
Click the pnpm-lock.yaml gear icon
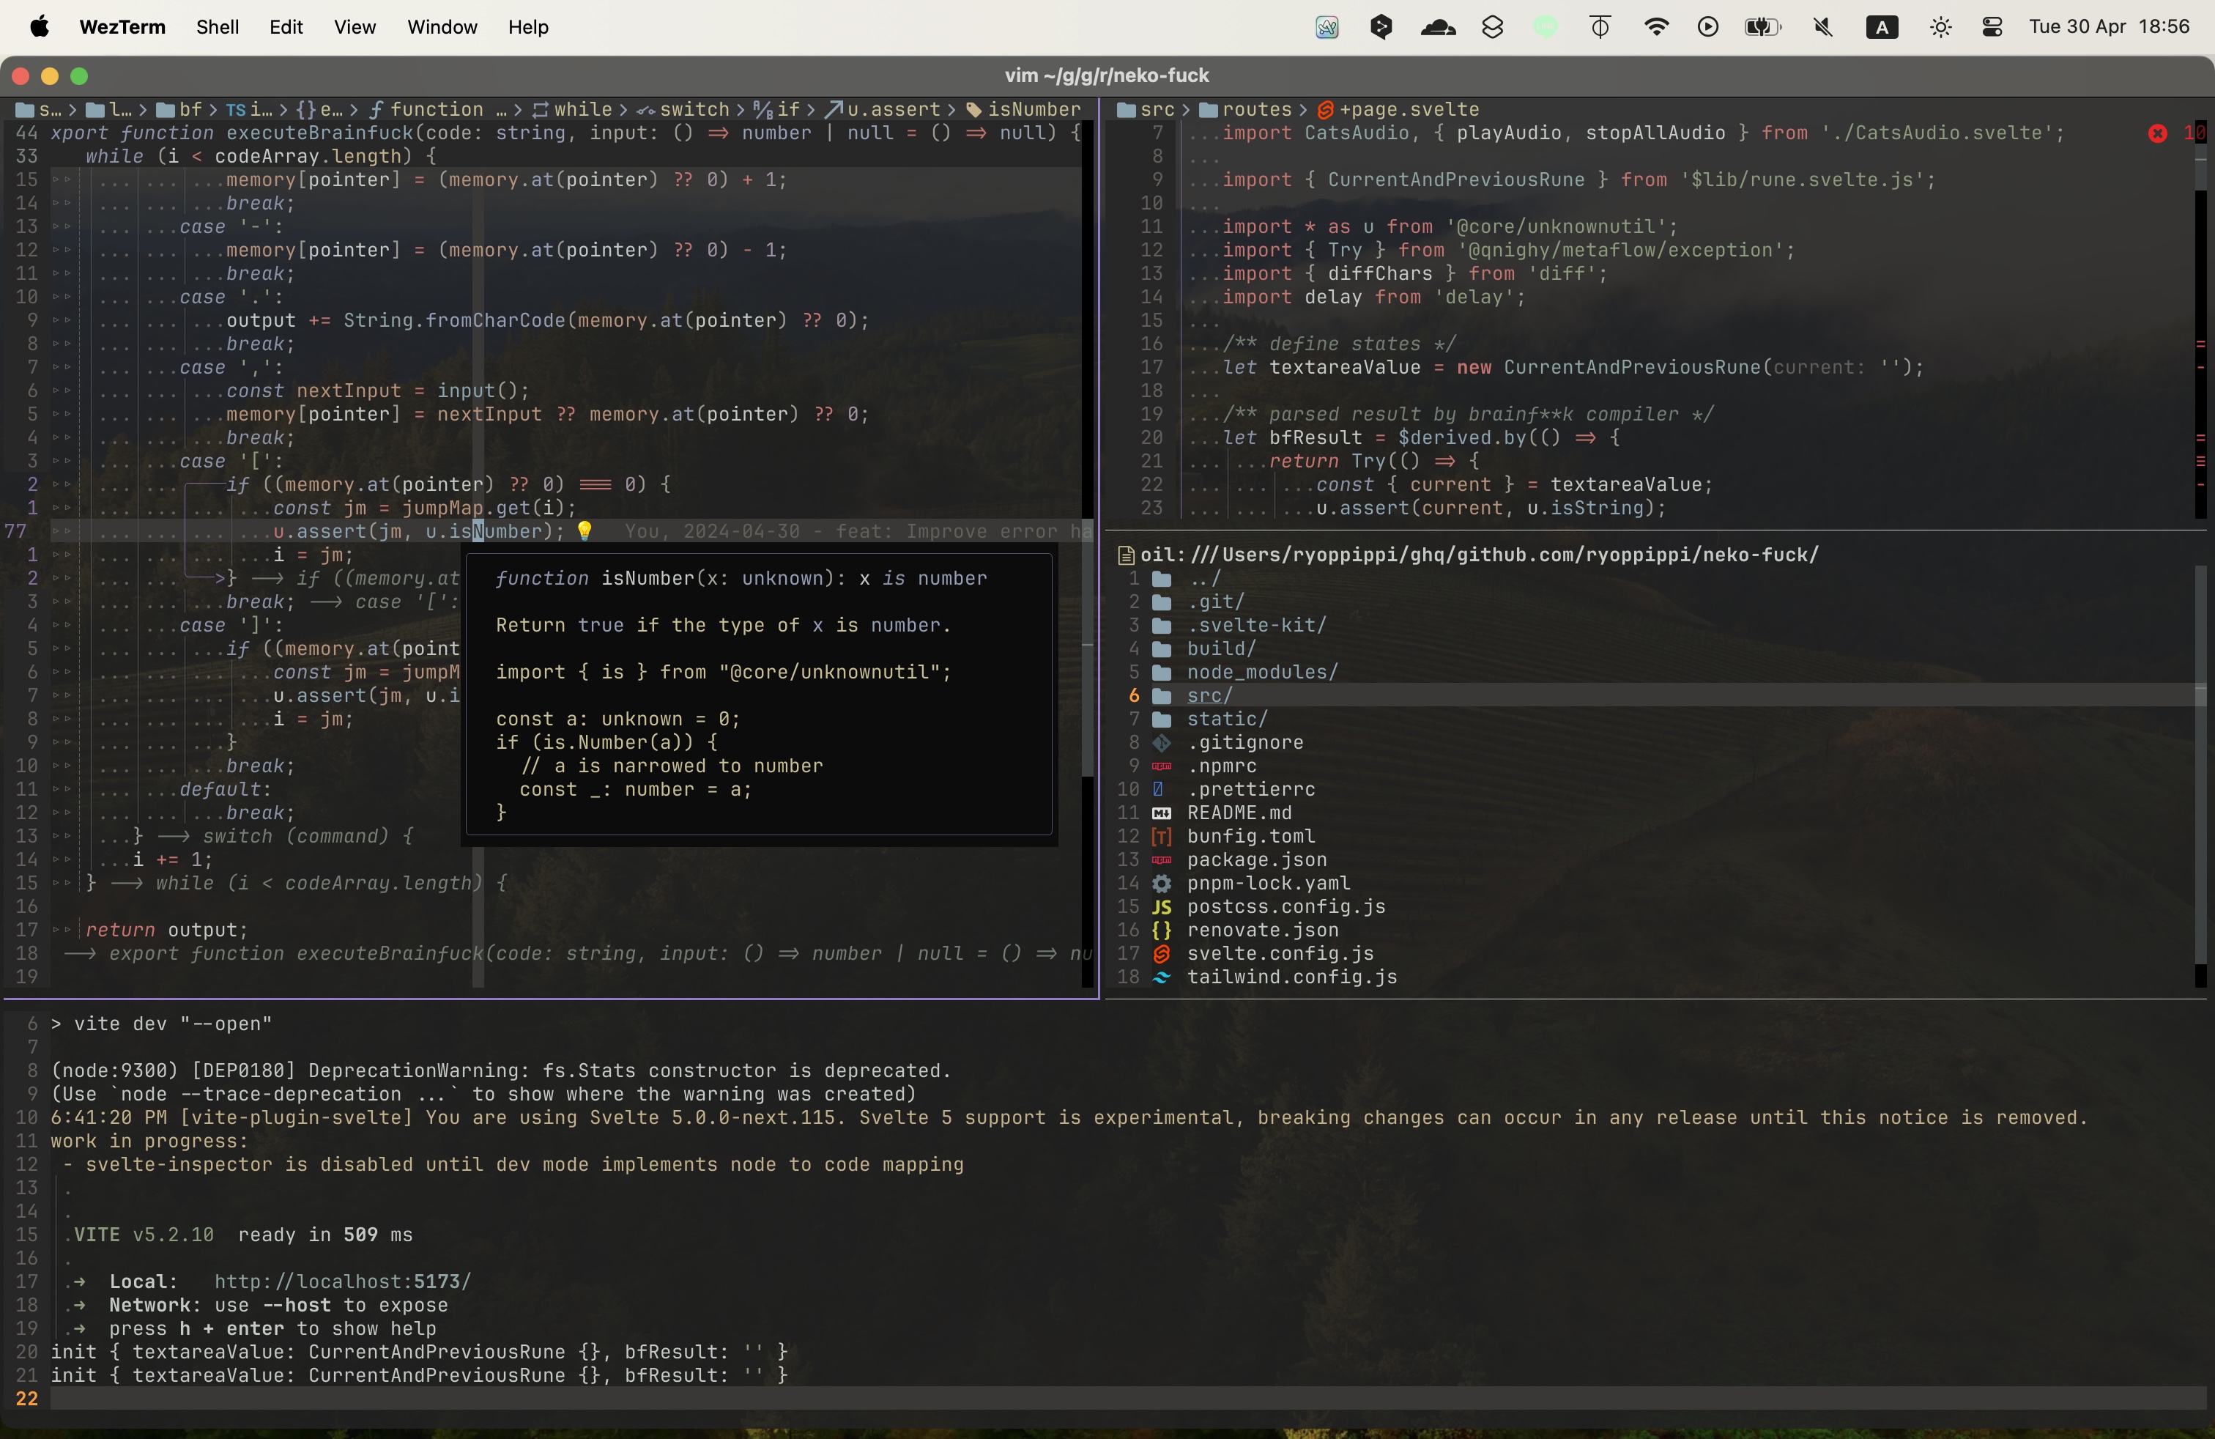point(1162,884)
